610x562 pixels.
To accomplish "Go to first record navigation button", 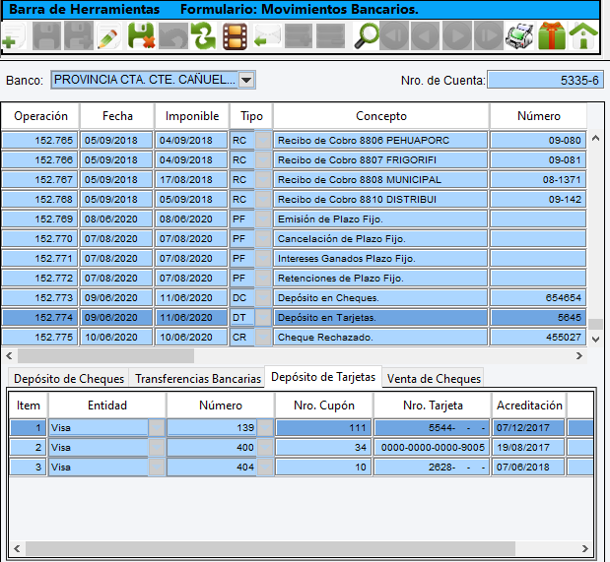I will point(394,36).
